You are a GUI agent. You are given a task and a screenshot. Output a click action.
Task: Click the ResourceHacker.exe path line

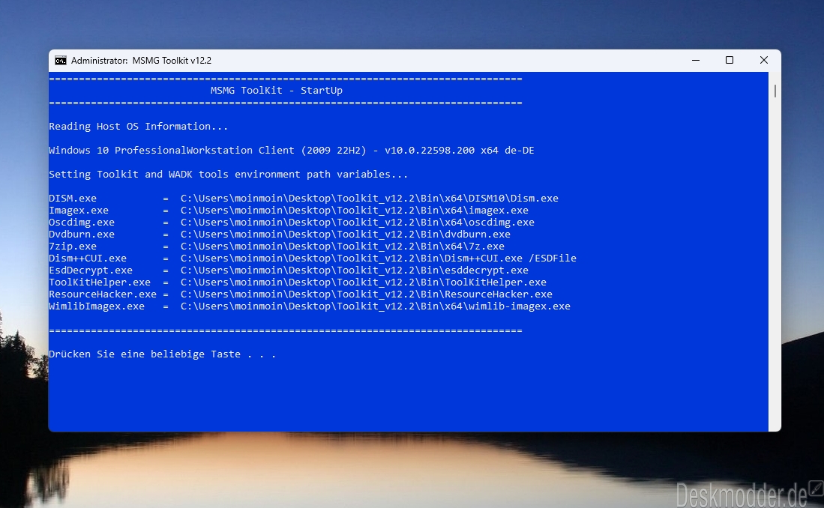301,294
